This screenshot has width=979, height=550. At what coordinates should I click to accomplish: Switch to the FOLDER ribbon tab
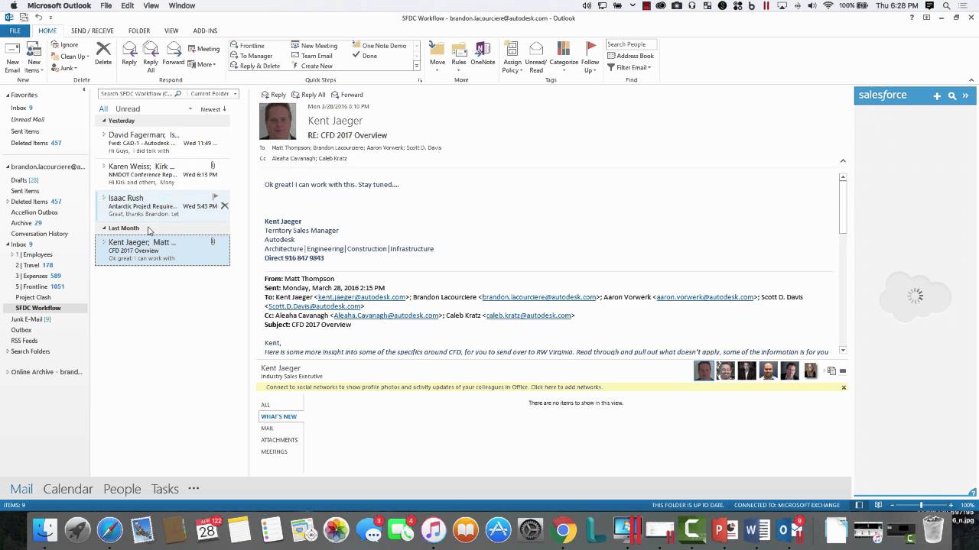pos(139,31)
